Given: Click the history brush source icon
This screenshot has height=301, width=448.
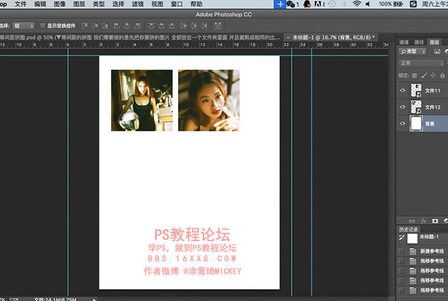Looking at the screenshot, I should (402, 237).
